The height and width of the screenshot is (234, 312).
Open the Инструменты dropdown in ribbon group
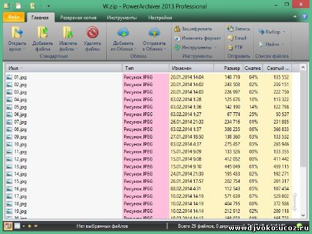(x=215, y=47)
